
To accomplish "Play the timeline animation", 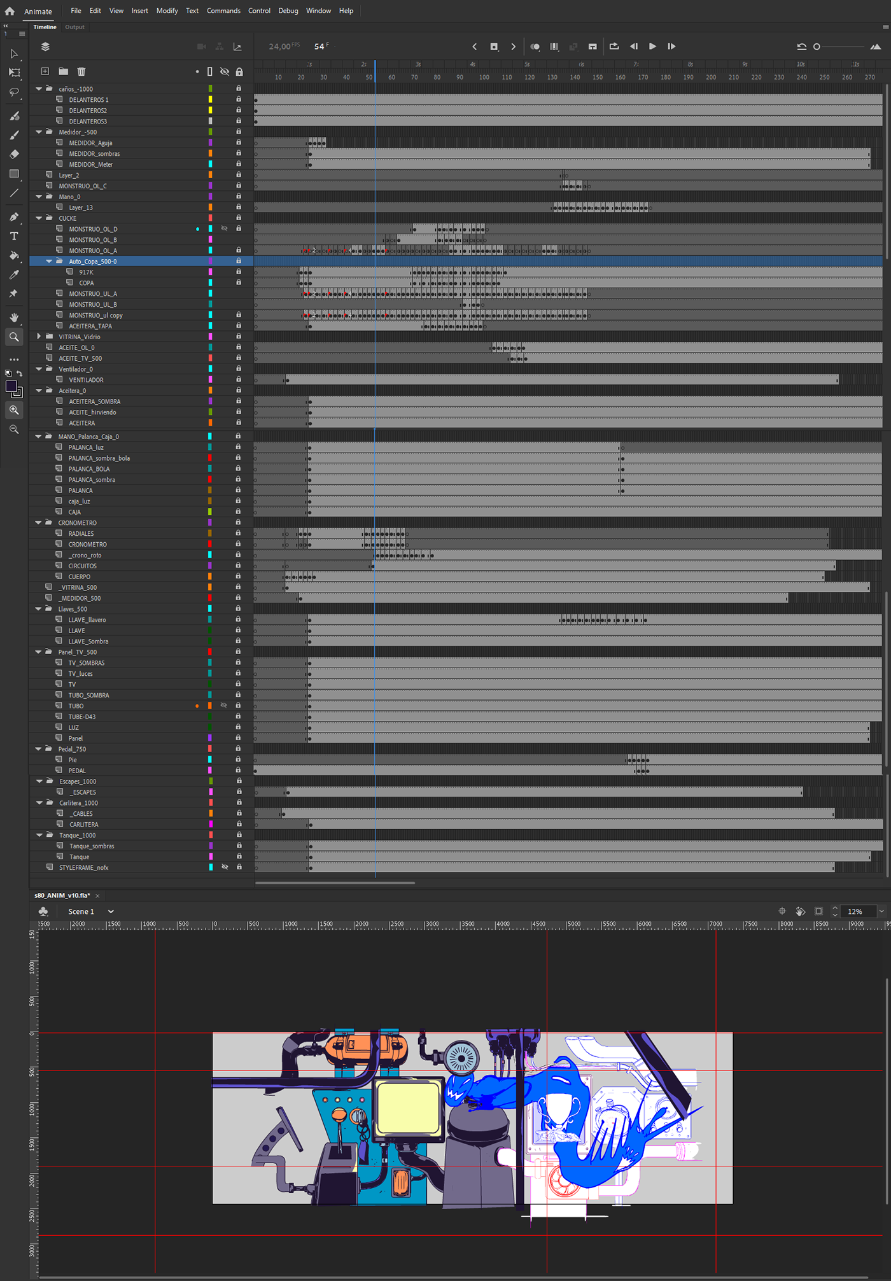I will [652, 46].
